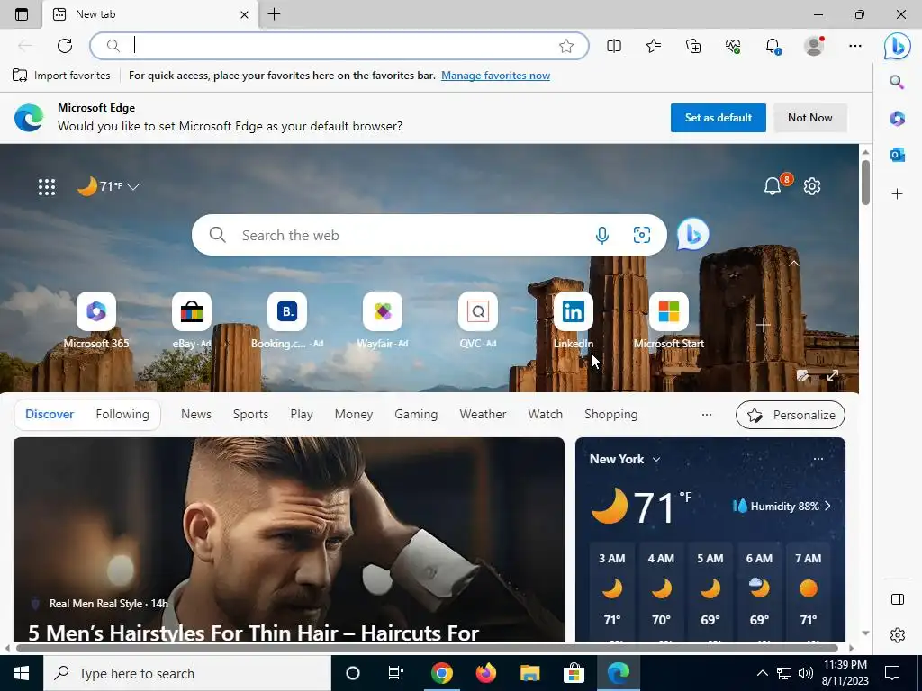Image resolution: width=922 pixels, height=691 pixels.
Task: Open the Weather feed tab
Action: (x=483, y=414)
